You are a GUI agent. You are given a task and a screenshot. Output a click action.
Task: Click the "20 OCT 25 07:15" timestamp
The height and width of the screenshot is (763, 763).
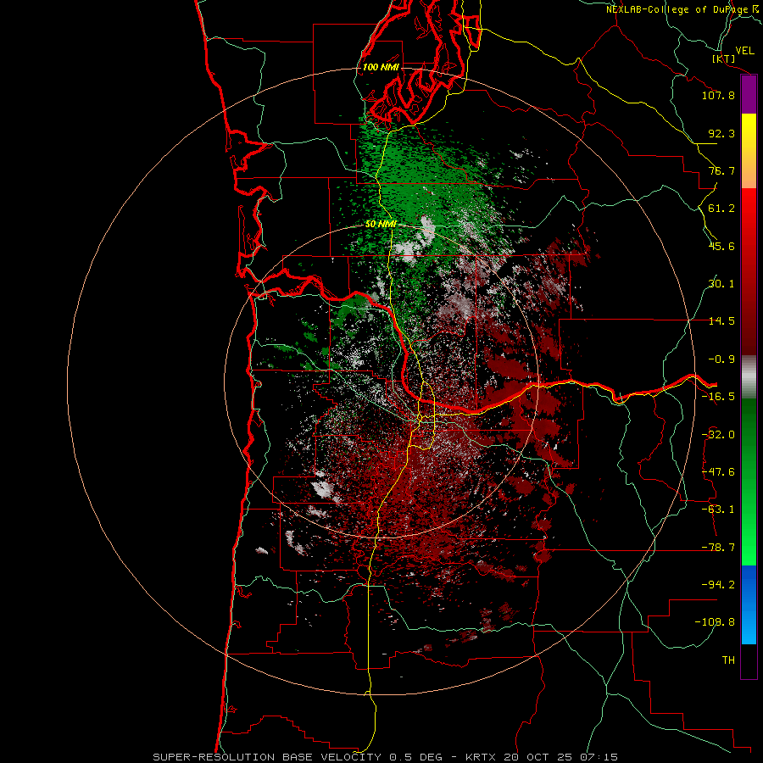[561, 757]
